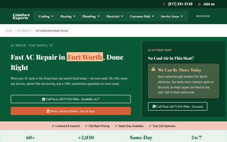This screenshot has width=227, height=142.
Task: Click calendar icon in Book a Service button
Action: point(48,111)
